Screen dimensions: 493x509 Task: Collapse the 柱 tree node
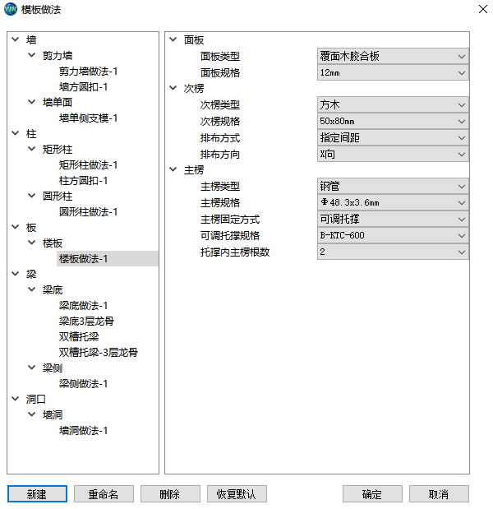(16, 133)
